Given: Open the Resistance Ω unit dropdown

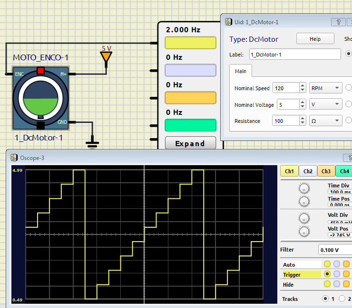Looking at the screenshot, I should click(x=325, y=121).
